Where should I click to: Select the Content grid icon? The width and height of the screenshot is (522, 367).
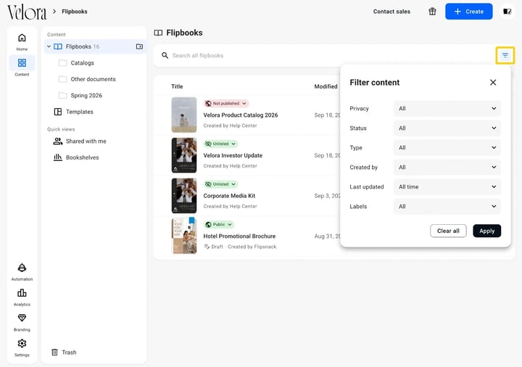point(22,62)
